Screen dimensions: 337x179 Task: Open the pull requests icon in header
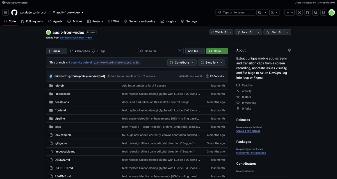(308, 12)
